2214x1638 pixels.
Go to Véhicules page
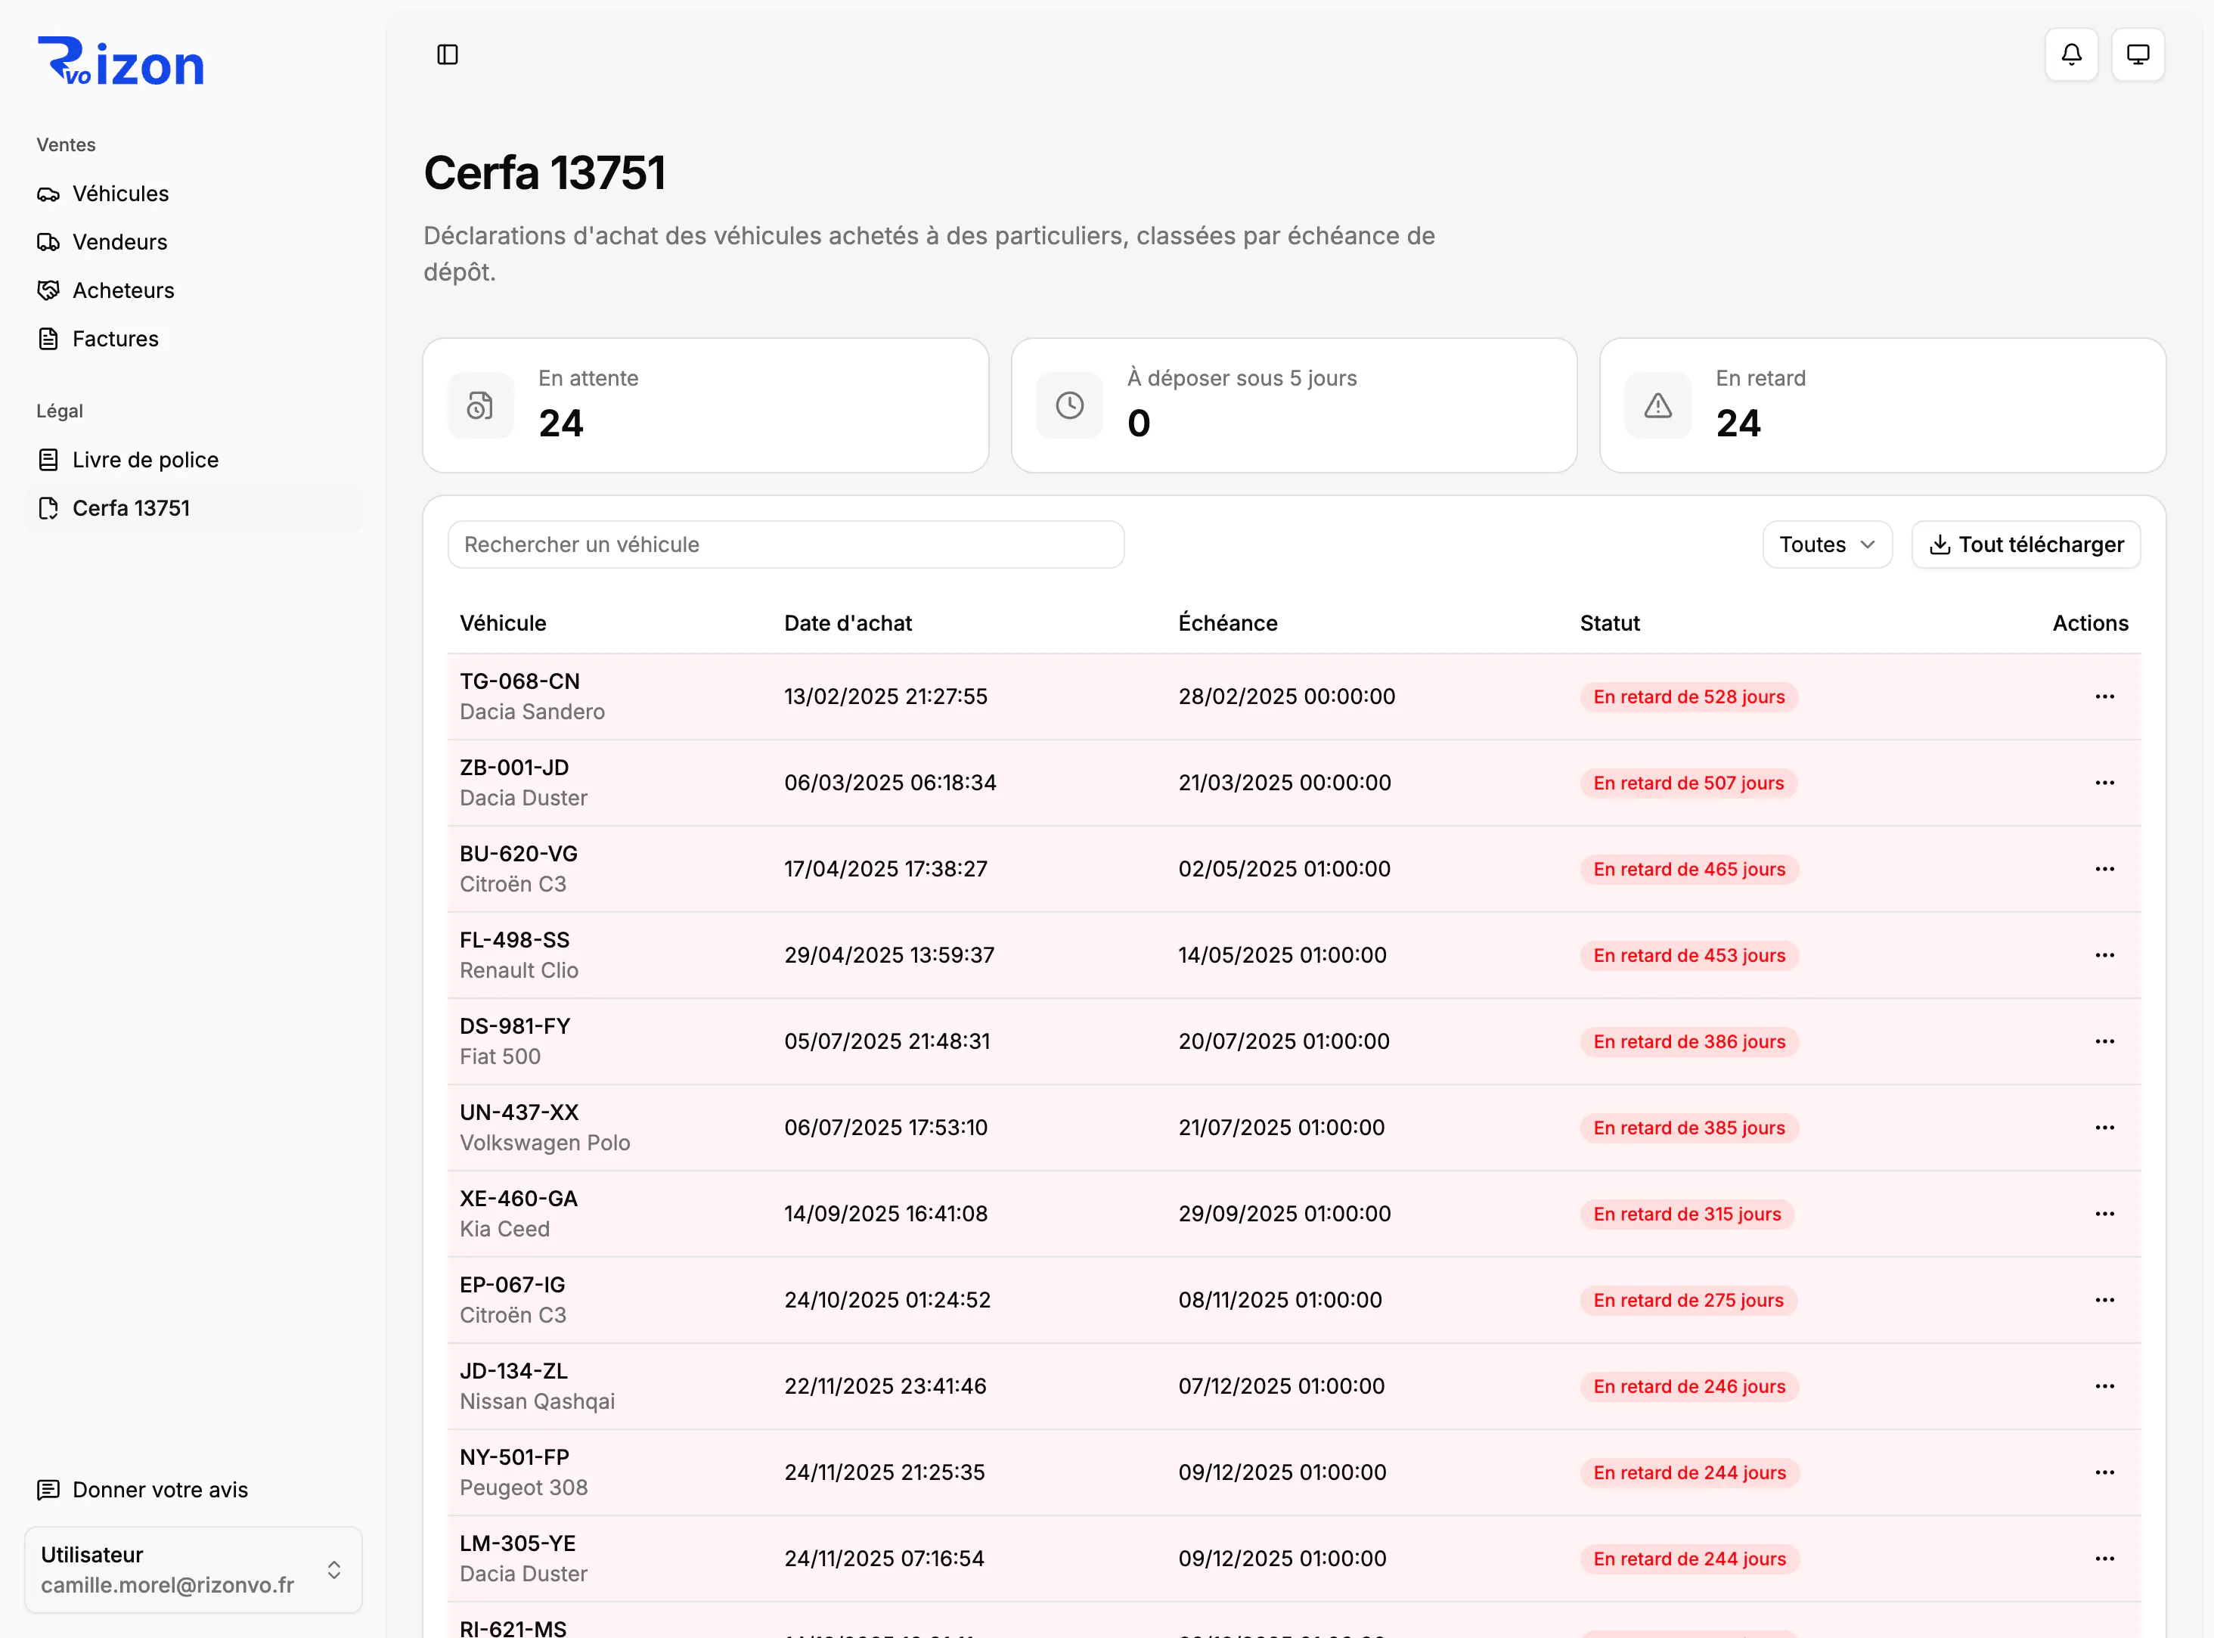point(194,194)
